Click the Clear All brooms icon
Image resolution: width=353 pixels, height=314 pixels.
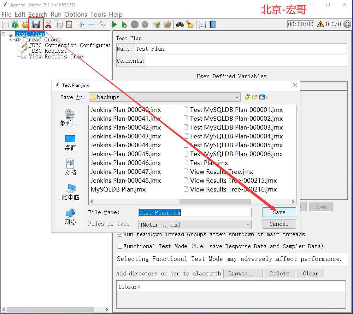pos(167,24)
